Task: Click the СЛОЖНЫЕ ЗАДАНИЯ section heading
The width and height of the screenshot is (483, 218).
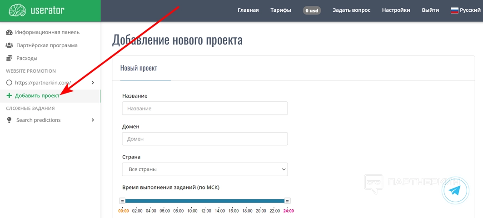Action: click(30, 109)
